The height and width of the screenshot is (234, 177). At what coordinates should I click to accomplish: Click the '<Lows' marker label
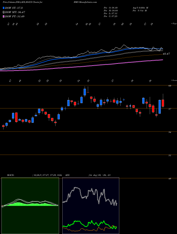[x=174, y=80]
